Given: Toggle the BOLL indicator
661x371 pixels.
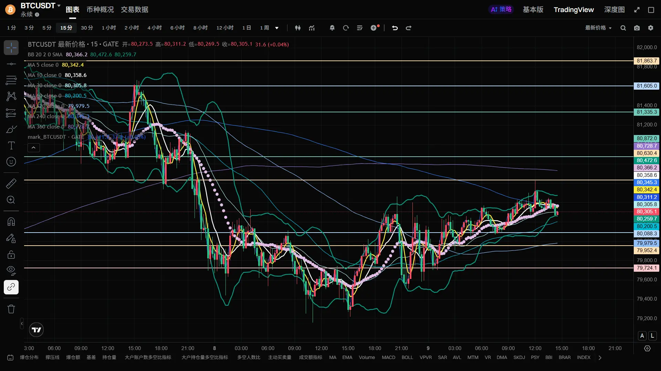Looking at the screenshot, I should [x=407, y=358].
